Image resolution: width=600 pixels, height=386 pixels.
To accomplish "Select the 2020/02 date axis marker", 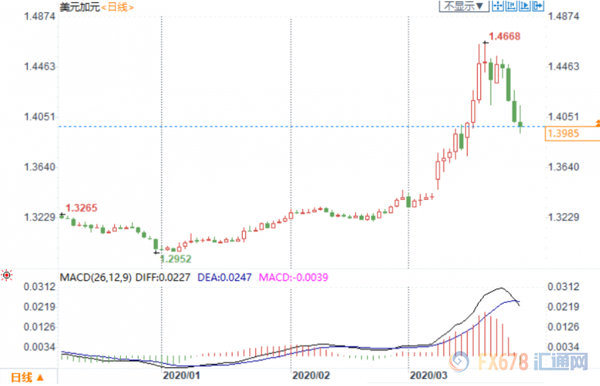I will click(311, 375).
